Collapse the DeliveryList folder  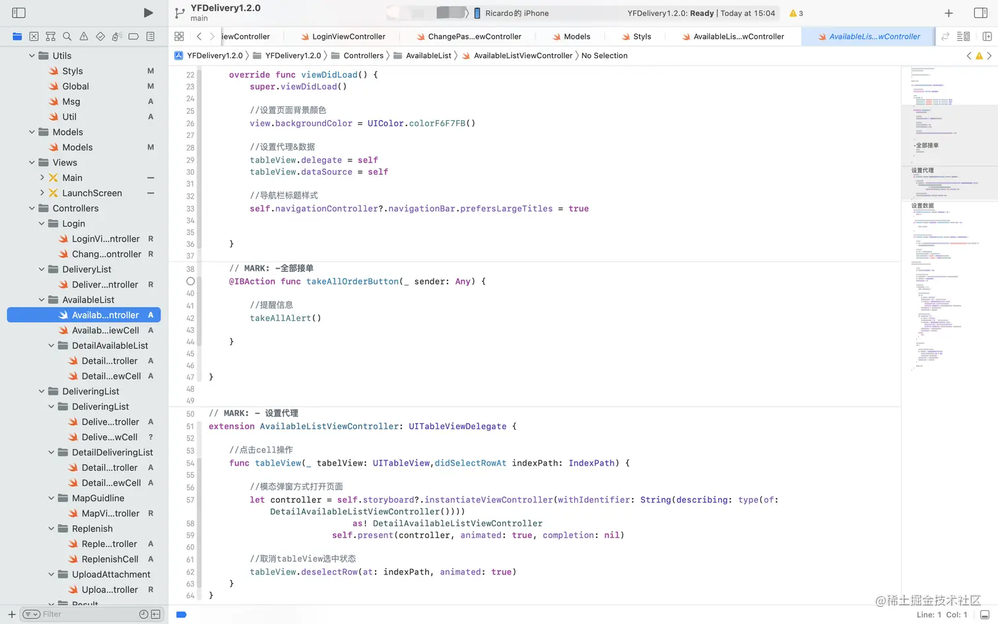click(x=42, y=269)
